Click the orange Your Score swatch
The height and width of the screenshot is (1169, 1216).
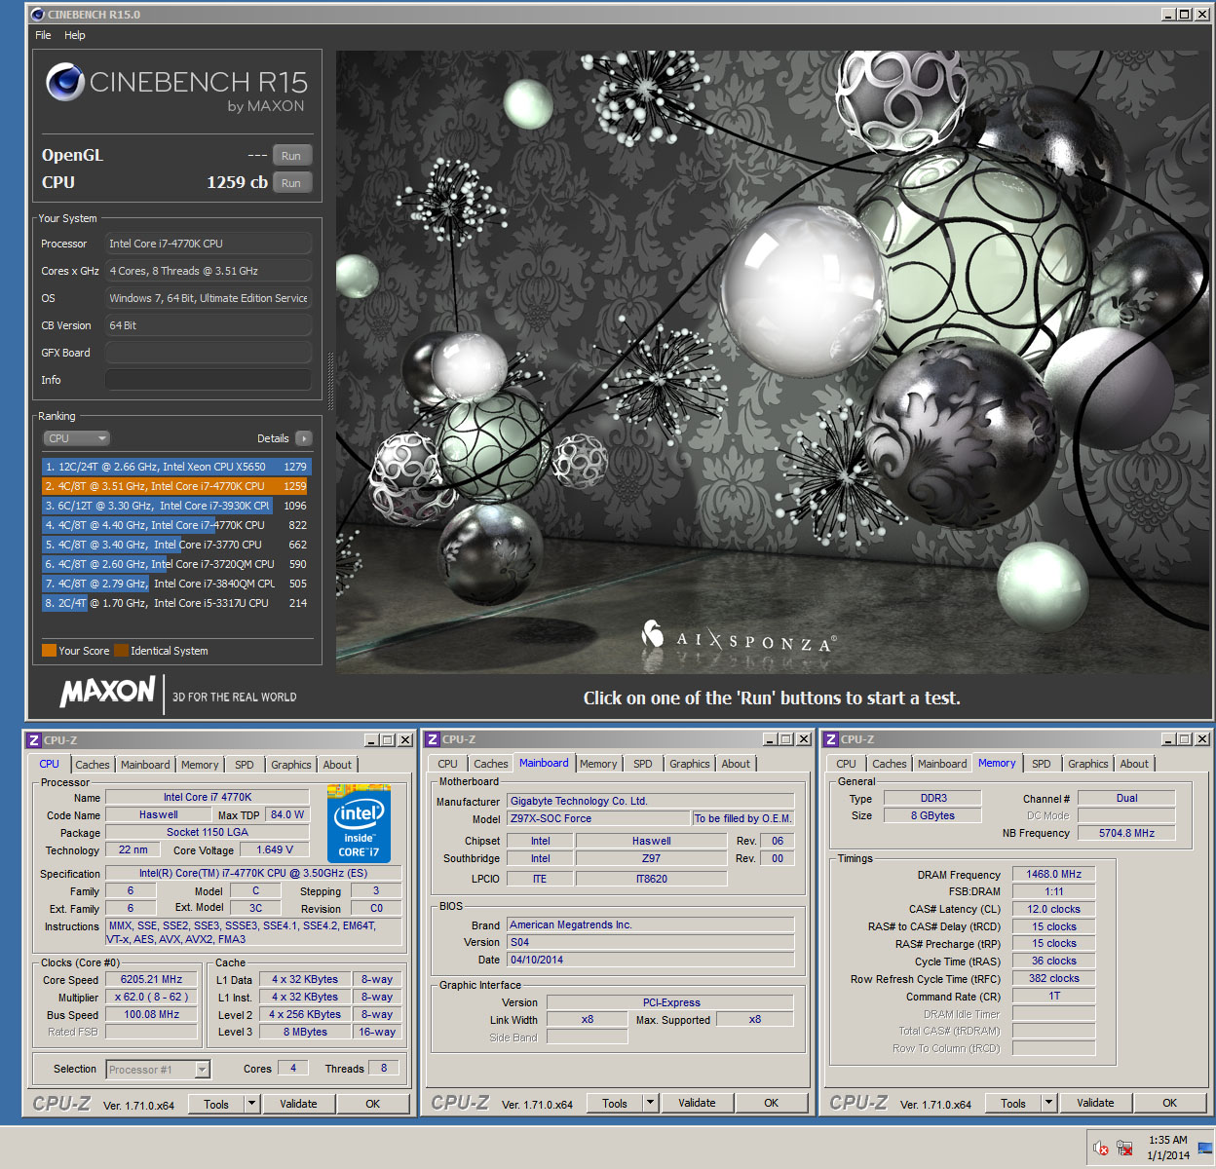point(49,651)
